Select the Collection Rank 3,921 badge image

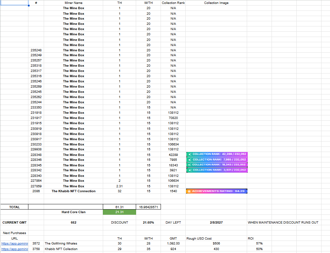tap(217, 170)
